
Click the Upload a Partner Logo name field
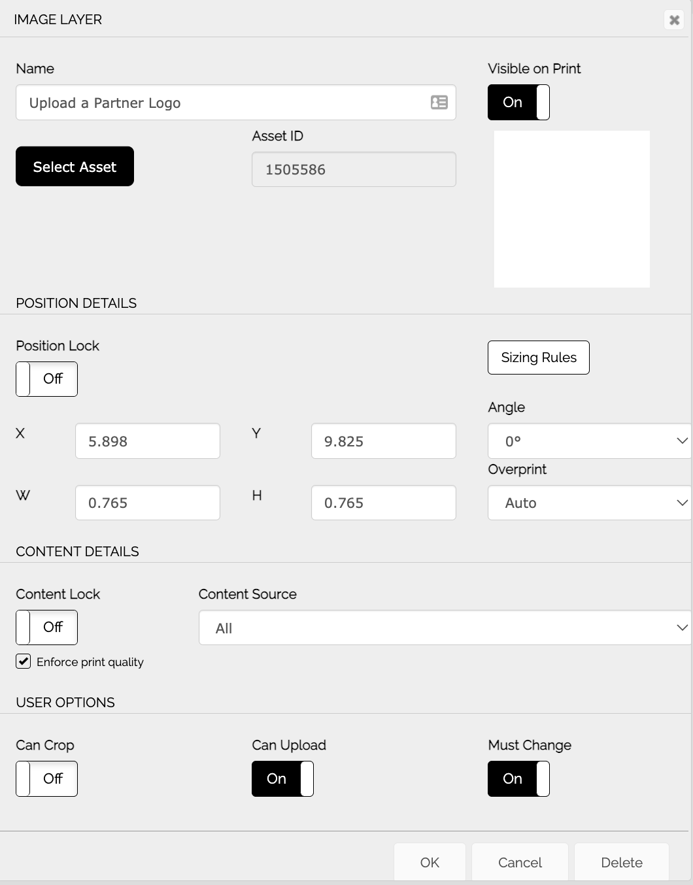tap(222, 103)
